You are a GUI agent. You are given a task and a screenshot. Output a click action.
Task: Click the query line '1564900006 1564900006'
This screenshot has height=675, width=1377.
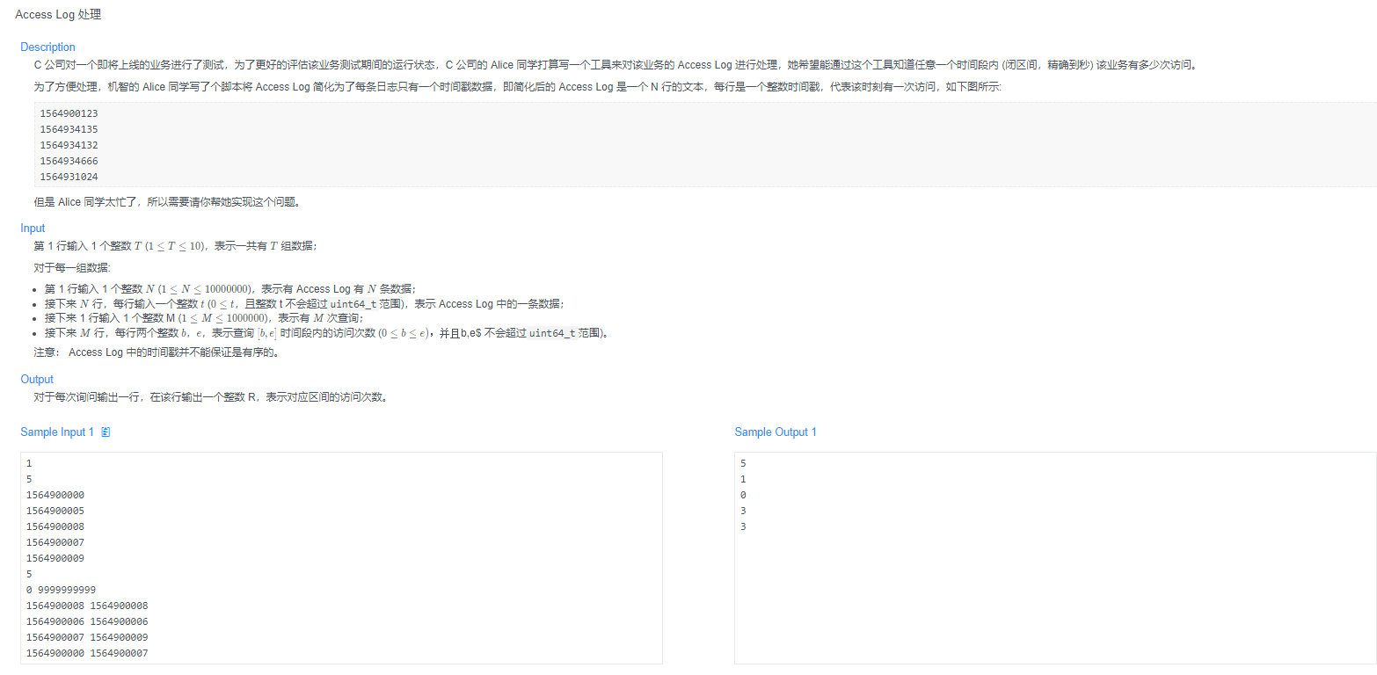pos(87,621)
